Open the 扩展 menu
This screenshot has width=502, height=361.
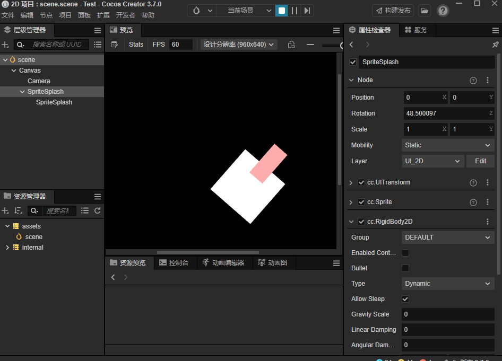point(103,15)
